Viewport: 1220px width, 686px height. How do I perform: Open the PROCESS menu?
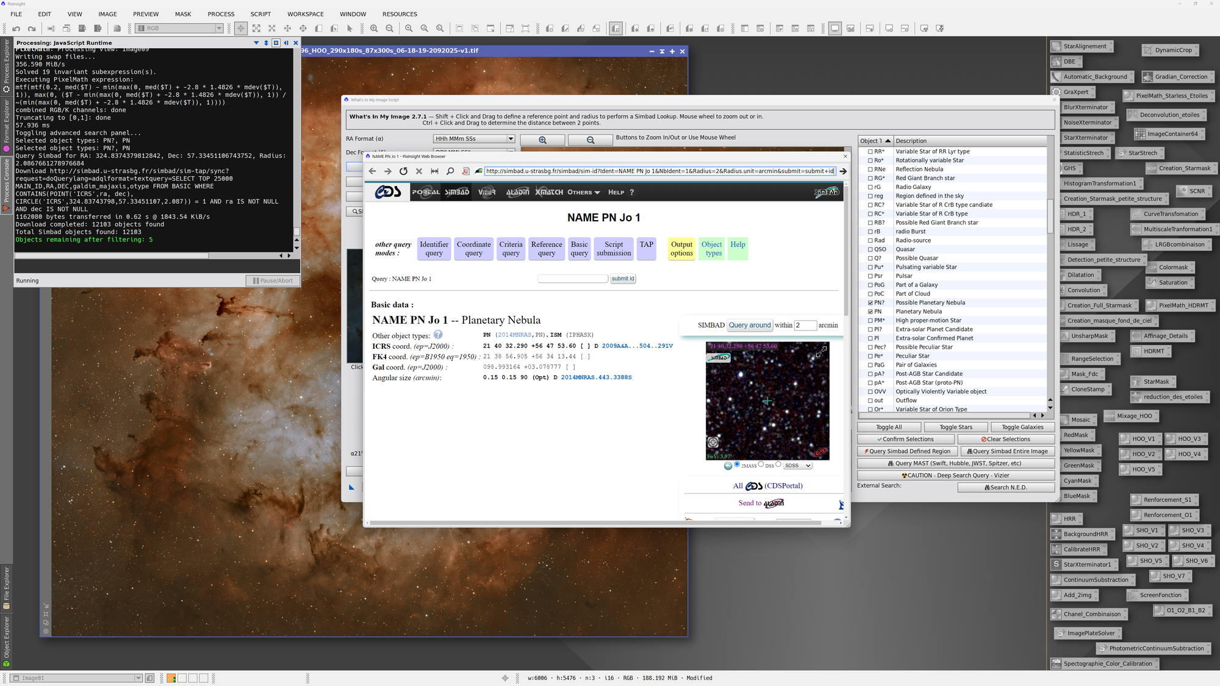tap(221, 14)
